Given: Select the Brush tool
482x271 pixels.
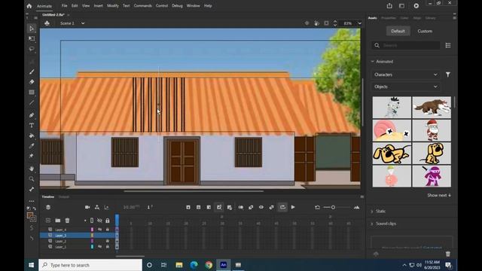Looking at the screenshot, I should click(32, 72).
